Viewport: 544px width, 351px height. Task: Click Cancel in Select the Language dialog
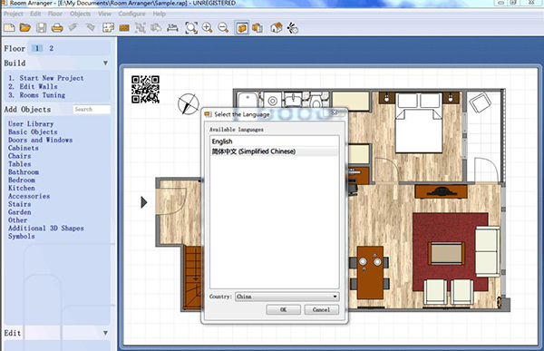point(321,309)
